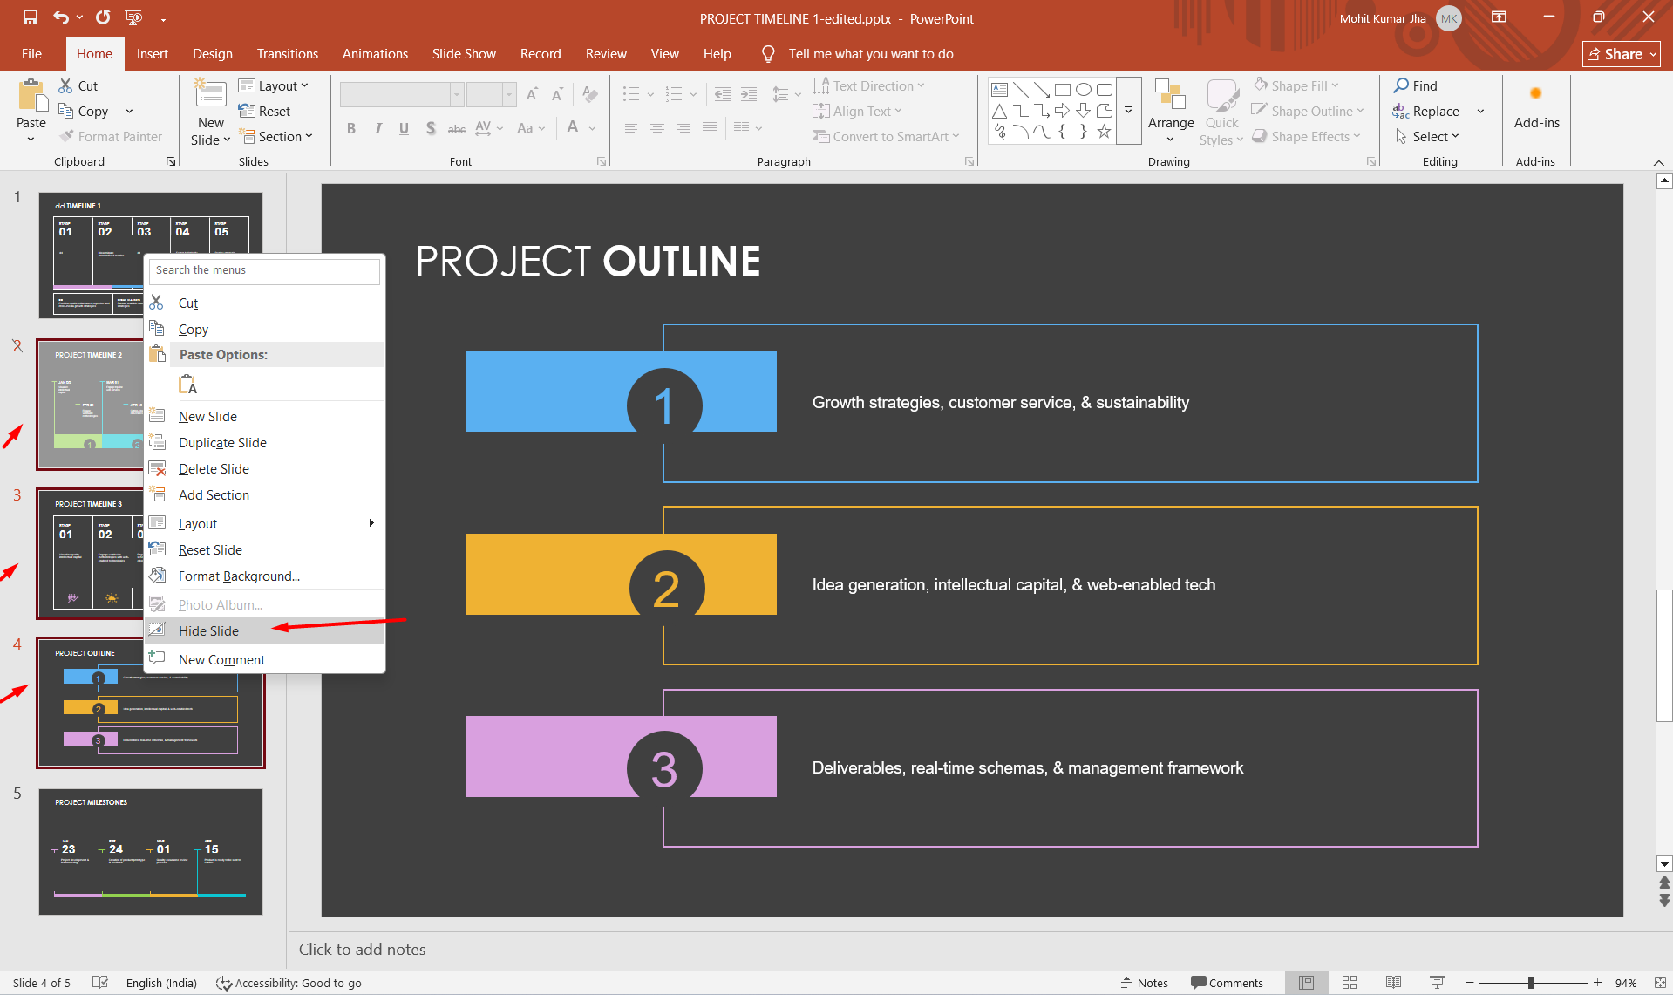The width and height of the screenshot is (1673, 995).
Task: Open the Transitions ribbon tab
Action: (x=288, y=53)
